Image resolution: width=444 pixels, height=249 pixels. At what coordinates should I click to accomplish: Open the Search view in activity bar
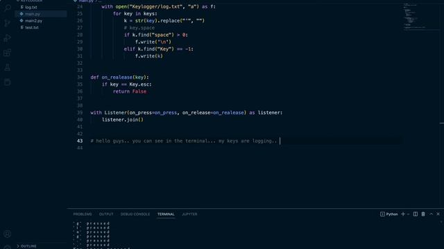tap(8, 8)
